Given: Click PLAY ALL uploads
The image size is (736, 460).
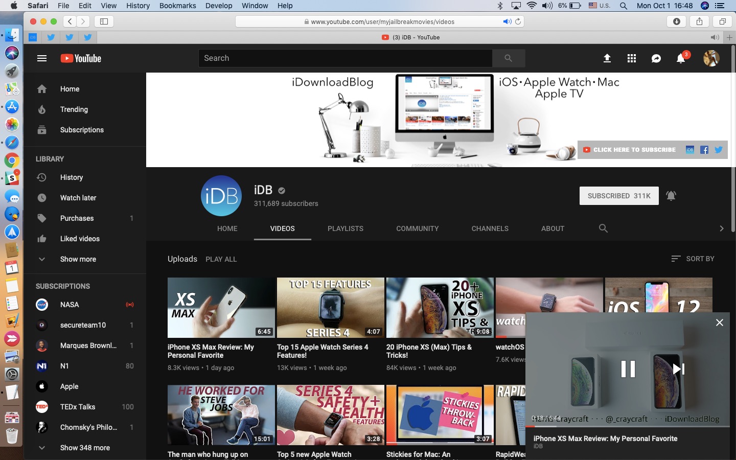Looking at the screenshot, I should point(221,259).
